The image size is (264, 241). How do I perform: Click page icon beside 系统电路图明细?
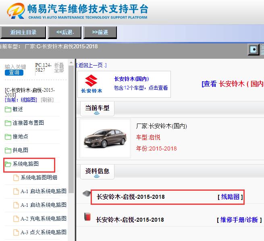click(16, 178)
